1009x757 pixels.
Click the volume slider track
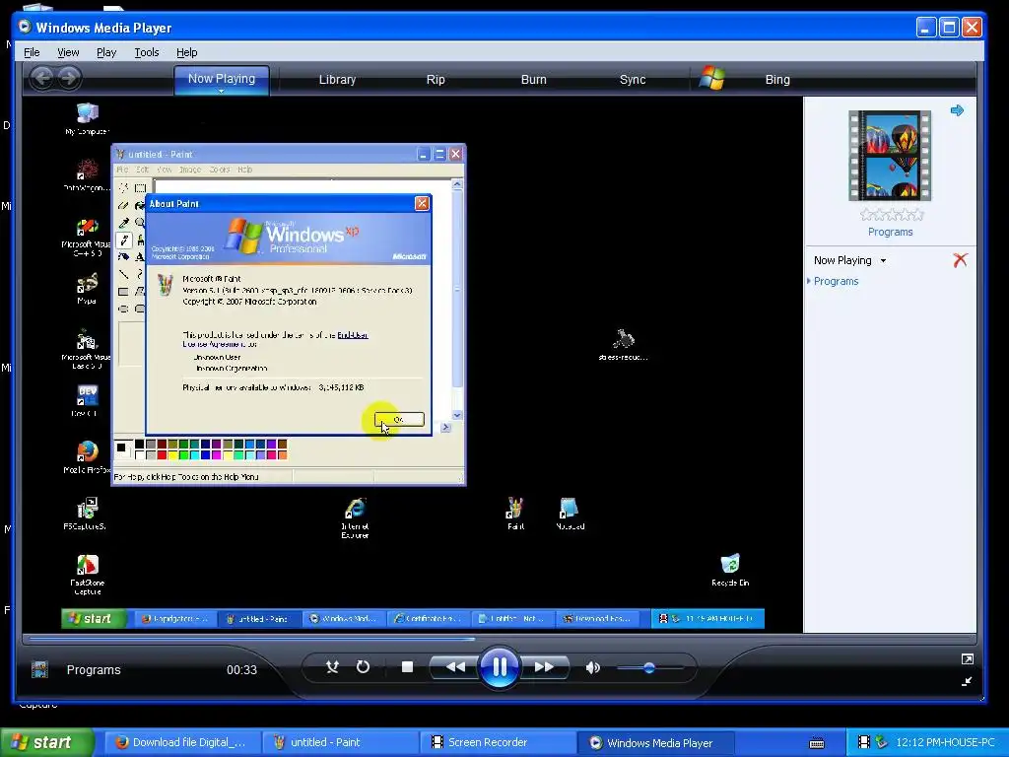point(649,668)
